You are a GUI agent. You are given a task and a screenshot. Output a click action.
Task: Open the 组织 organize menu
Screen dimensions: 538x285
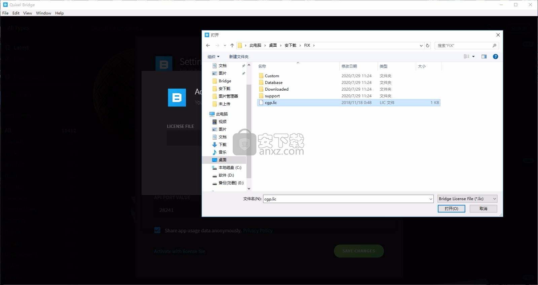(213, 56)
